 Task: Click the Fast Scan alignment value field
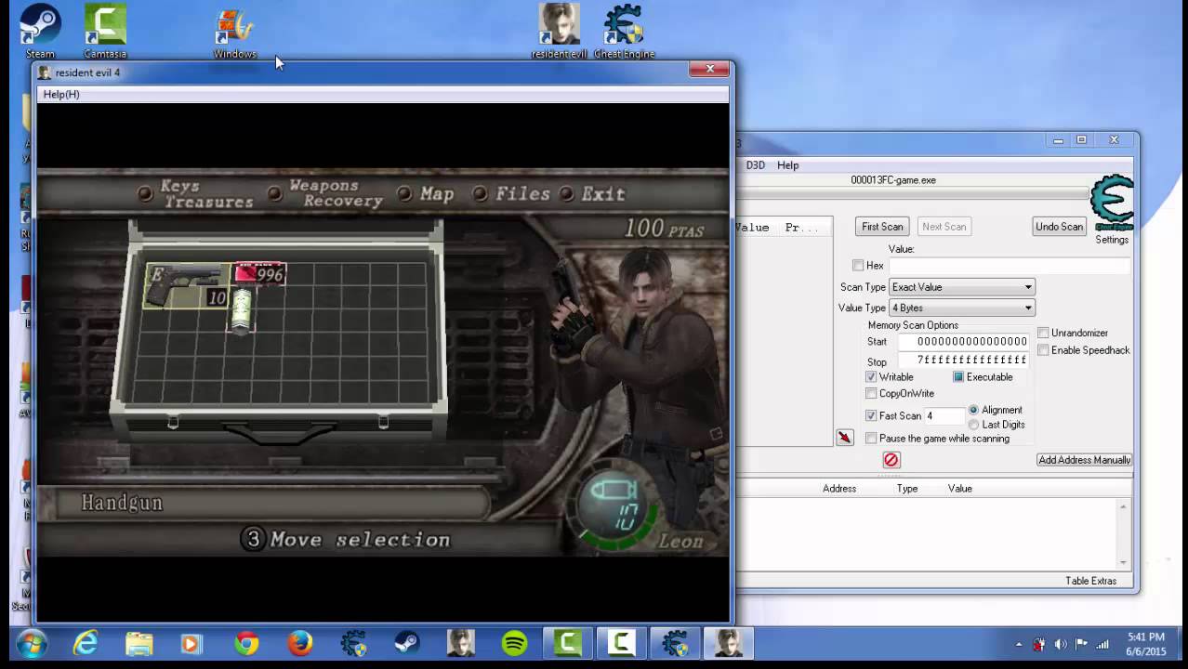pyautogui.click(x=944, y=415)
